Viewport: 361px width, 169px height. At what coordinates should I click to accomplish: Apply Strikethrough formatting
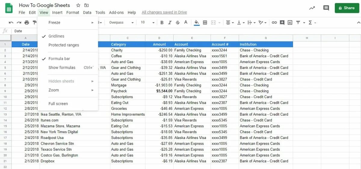(177, 23)
